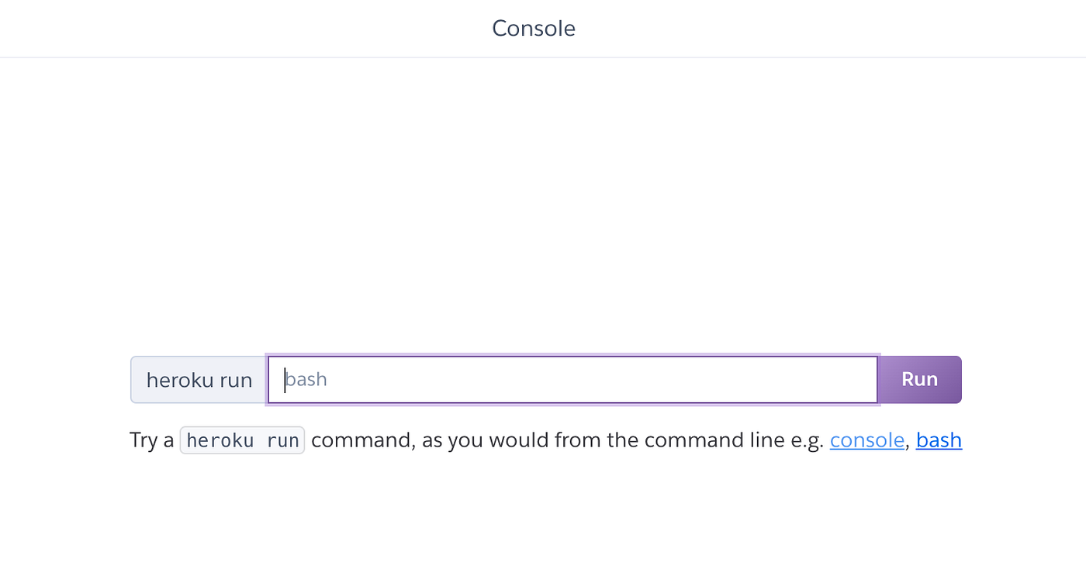
Task: Click the 'Try a' hint text
Action: coord(152,440)
